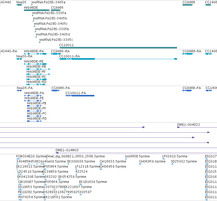Open EST bs06f08.5prime
217x201 pixels.
tap(137, 156)
